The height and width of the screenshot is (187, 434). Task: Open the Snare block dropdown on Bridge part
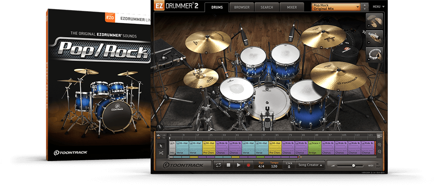[311, 143]
